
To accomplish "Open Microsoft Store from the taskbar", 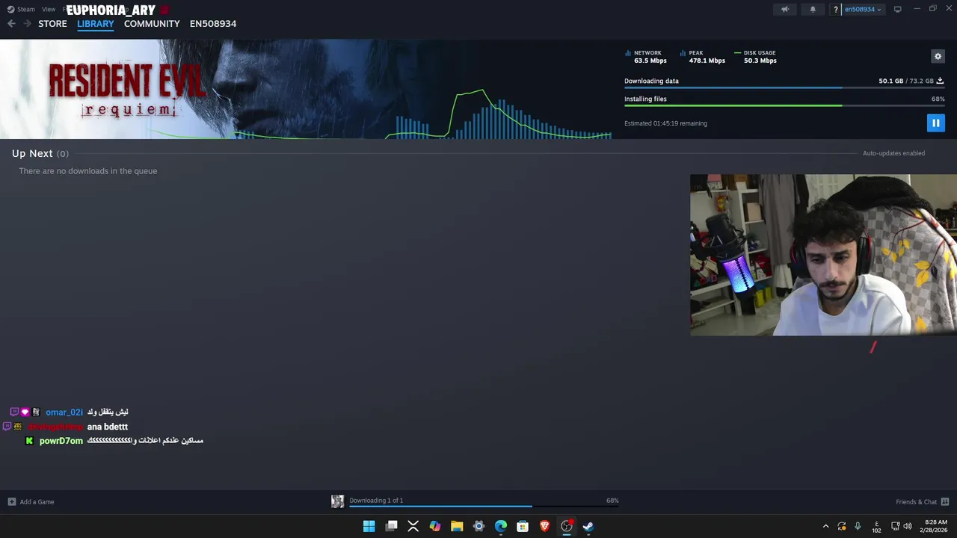I will coord(523,526).
